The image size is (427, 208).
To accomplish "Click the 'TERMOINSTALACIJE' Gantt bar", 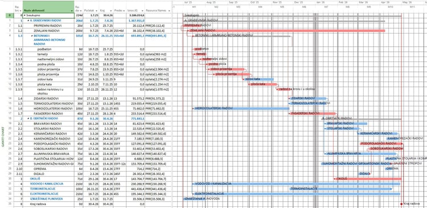I will click(340, 189).
